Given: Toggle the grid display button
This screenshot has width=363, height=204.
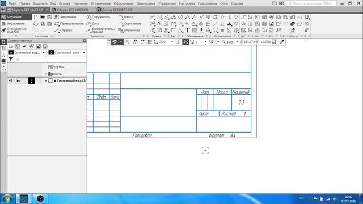Looking at the screenshot, I should [150, 42].
